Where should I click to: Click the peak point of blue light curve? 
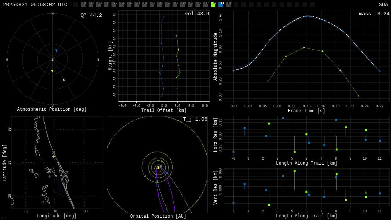click(x=307, y=16)
